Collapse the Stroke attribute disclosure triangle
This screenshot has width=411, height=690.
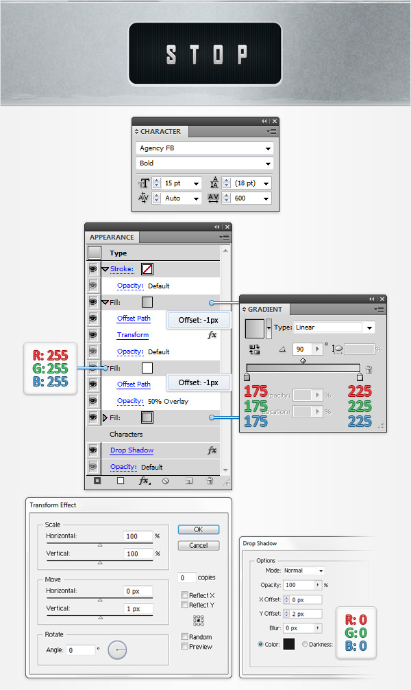click(105, 269)
